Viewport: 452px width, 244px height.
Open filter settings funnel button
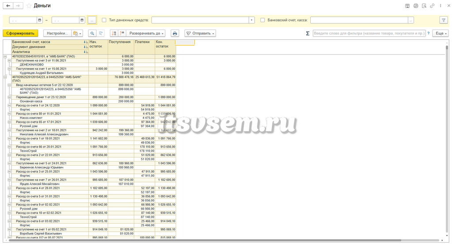tap(444, 20)
